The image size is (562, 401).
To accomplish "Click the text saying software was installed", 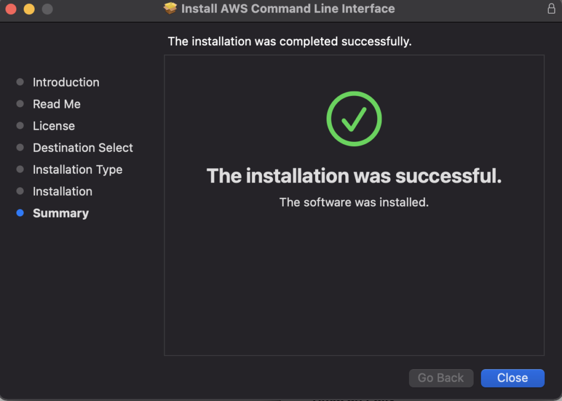I will (353, 202).
